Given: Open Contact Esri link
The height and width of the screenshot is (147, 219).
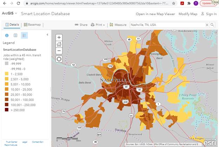Looking at the screenshot, I should coord(38,142).
